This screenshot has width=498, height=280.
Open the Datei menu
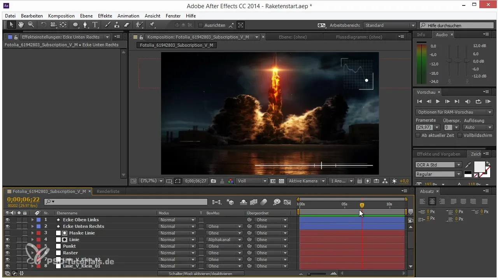pos(11,16)
